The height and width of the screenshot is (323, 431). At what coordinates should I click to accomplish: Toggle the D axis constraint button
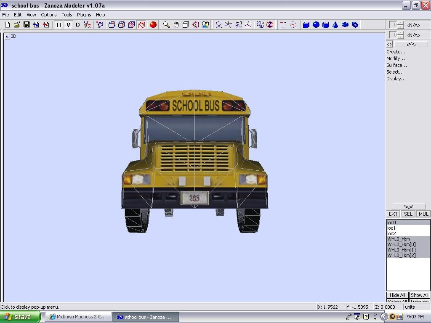(77, 25)
